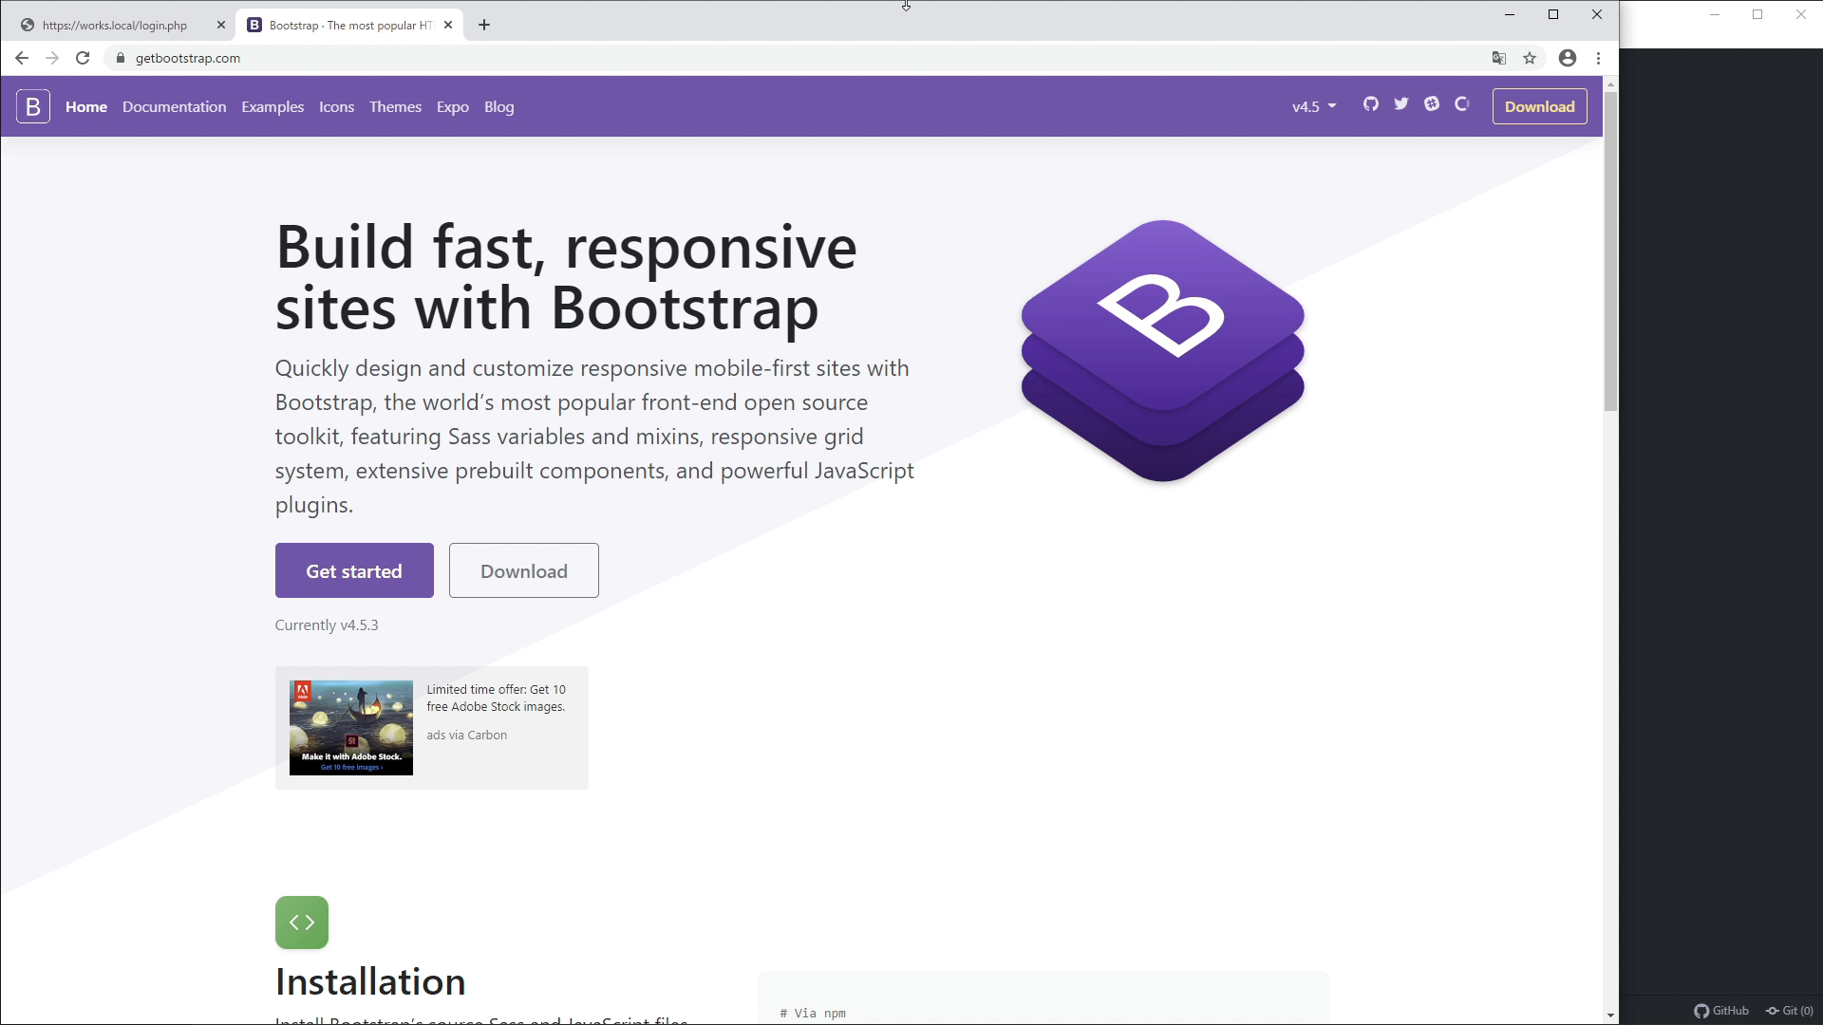
Task: Click the Bootstrap B logo in navbar
Action: [33, 106]
